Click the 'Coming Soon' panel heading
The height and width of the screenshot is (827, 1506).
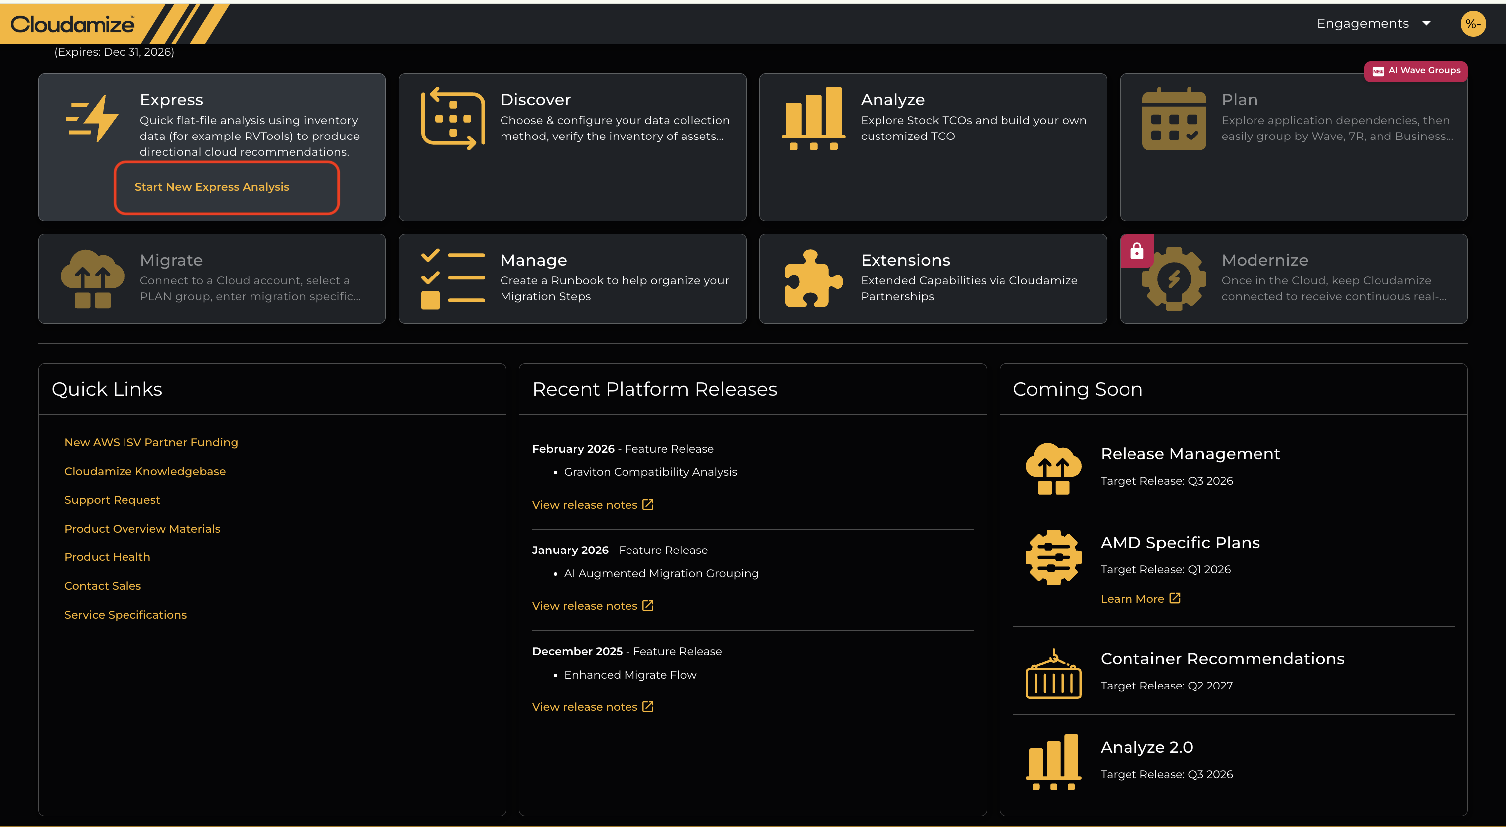coord(1078,389)
